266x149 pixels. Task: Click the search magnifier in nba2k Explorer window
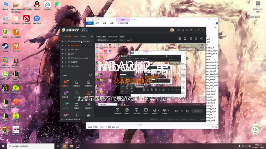[x=215, y=28]
